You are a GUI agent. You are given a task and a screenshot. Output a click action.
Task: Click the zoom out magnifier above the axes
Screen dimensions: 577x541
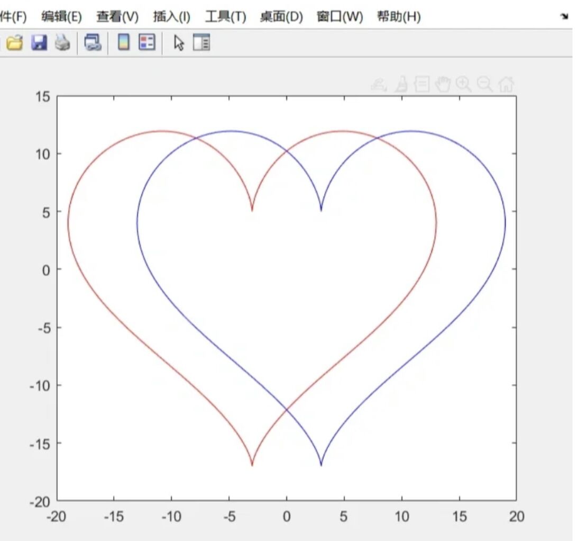tap(484, 84)
